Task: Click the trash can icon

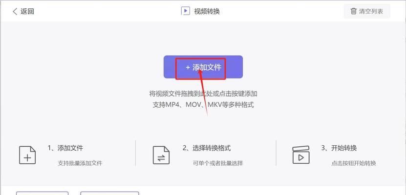Action: (x=353, y=11)
